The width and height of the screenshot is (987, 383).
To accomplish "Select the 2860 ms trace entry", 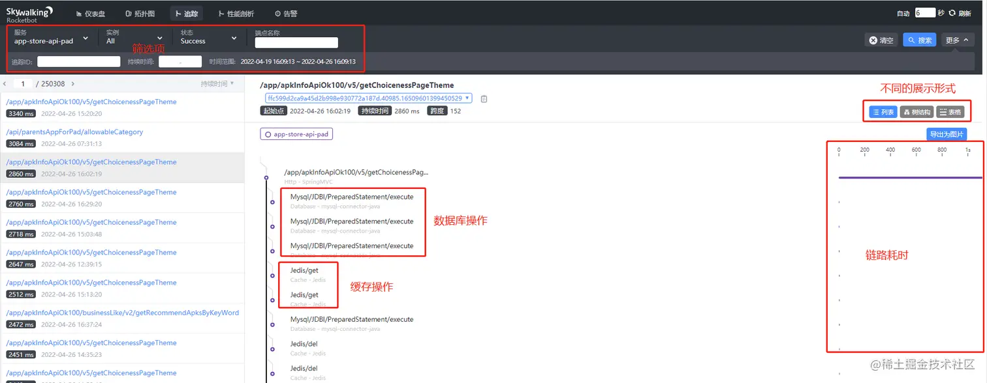I will [122, 168].
